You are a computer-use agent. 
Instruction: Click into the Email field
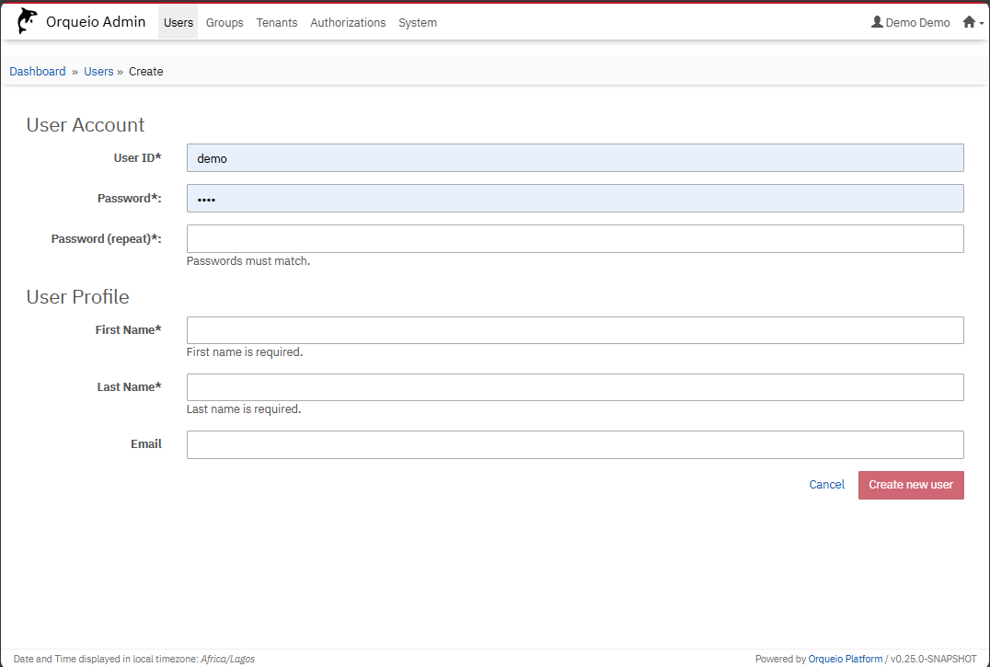coord(575,444)
